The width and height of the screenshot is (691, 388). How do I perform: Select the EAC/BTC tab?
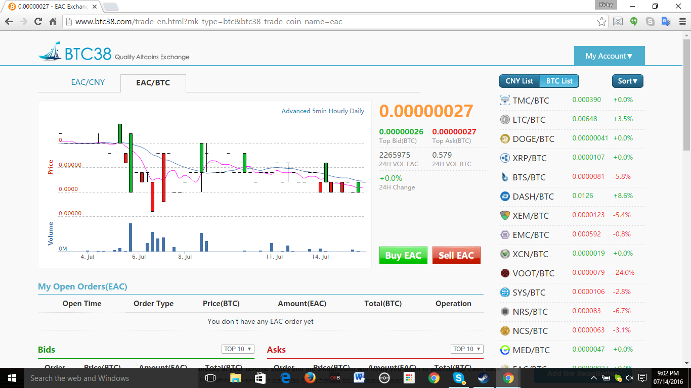153,83
